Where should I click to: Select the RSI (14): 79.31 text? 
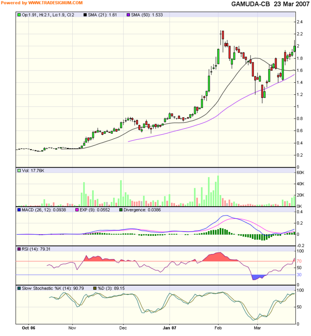tap(36, 249)
